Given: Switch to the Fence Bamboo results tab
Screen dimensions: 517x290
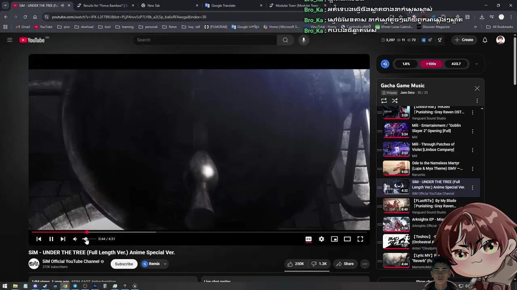Looking at the screenshot, I should click(x=105, y=6).
